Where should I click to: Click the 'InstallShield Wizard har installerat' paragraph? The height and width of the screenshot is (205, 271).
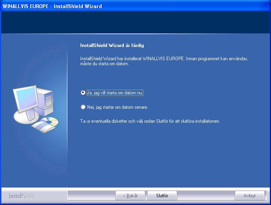[164, 61]
